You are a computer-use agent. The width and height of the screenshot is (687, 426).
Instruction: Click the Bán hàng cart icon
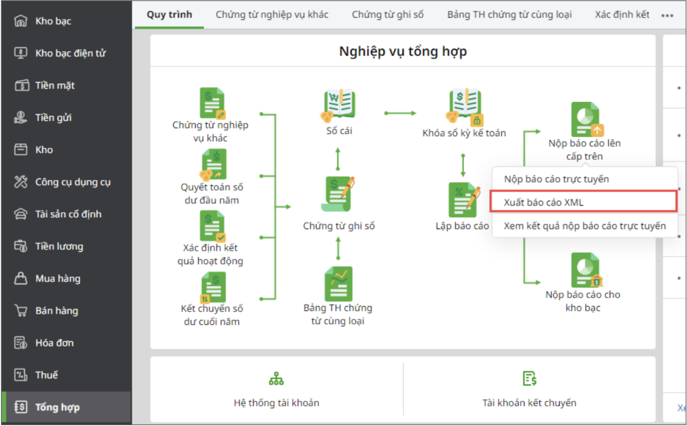(x=21, y=311)
